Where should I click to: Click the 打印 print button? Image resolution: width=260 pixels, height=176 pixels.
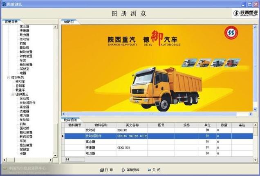(x=106, y=170)
